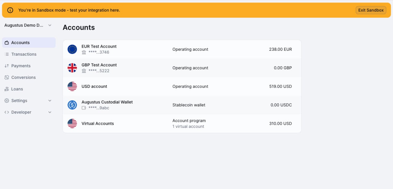393x189 pixels.
Task: Click the 0.00 GBP balance
Action: click(x=283, y=68)
